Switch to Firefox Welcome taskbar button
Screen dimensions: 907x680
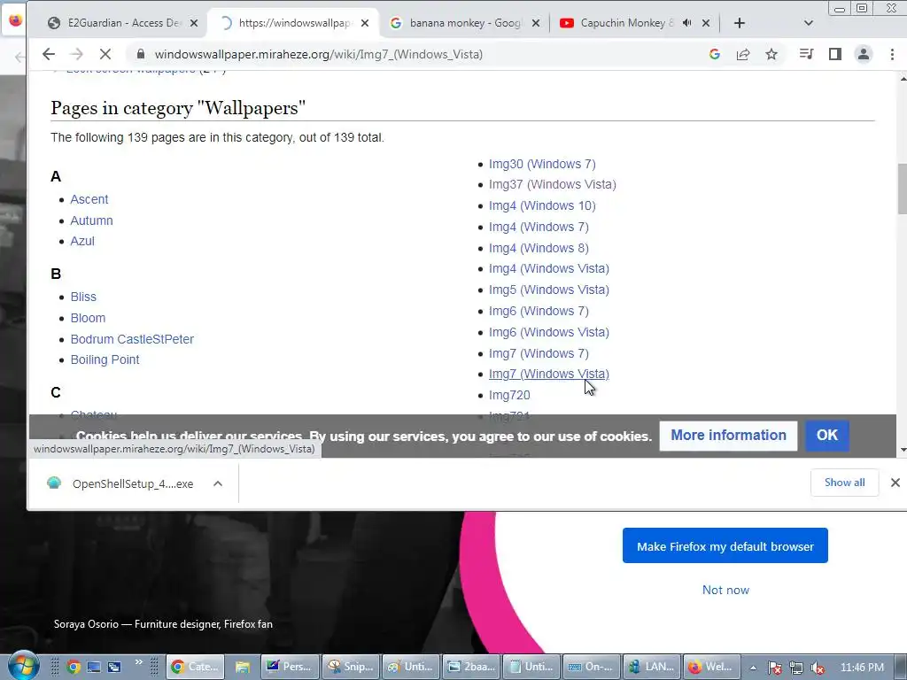point(711,667)
